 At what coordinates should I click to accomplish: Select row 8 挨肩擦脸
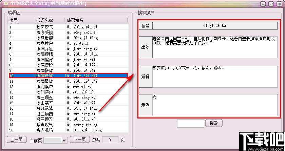(x=68, y=65)
